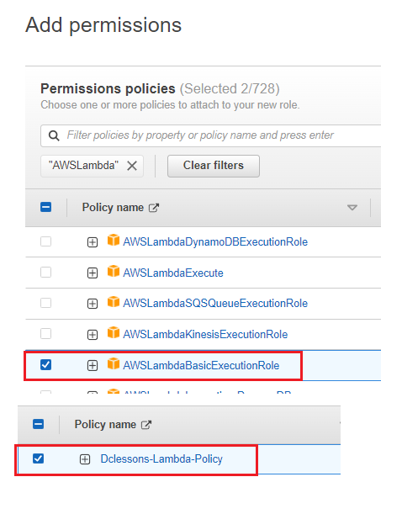Expand AWSLambdaSQSQueueExecutionRole policy details
The image size is (402, 514).
pos(93,304)
